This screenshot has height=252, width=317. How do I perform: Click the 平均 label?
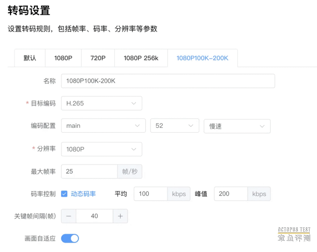(121, 194)
